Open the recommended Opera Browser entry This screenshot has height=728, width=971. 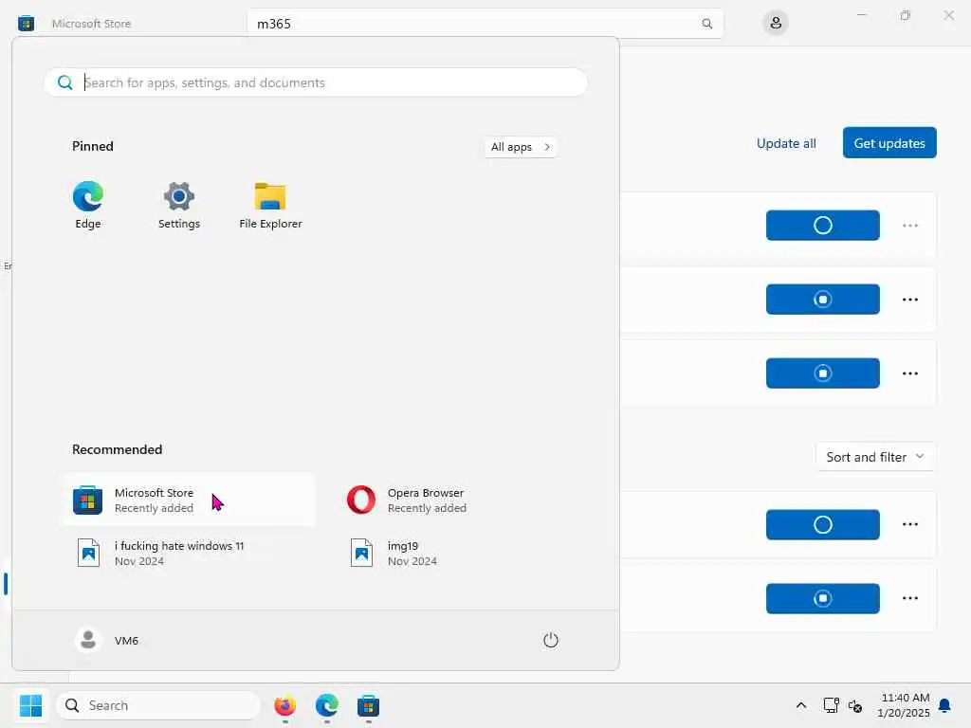click(463, 500)
